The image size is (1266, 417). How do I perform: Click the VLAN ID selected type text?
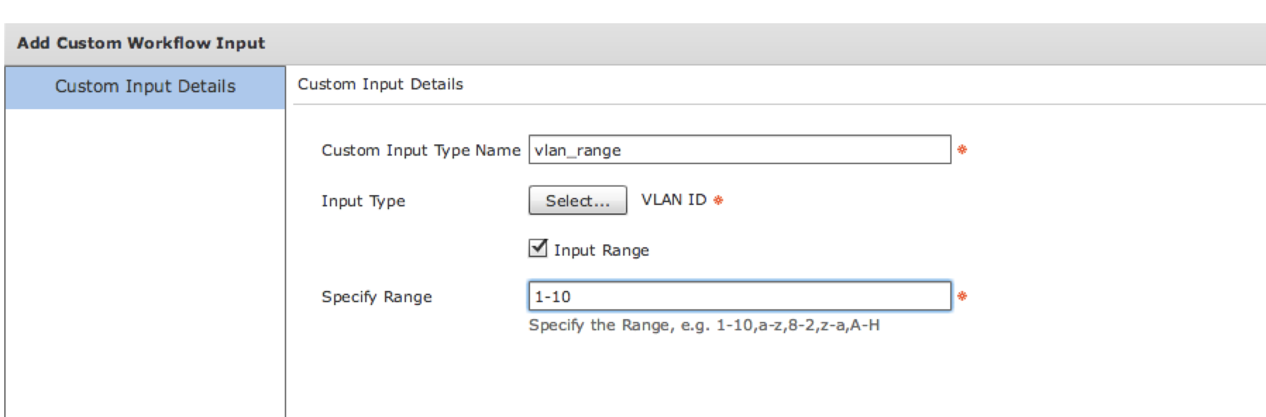pyautogui.click(x=674, y=199)
